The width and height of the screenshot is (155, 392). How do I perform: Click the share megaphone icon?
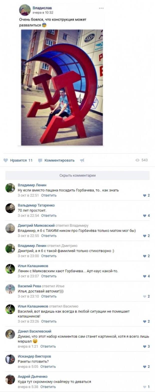click(x=82, y=160)
